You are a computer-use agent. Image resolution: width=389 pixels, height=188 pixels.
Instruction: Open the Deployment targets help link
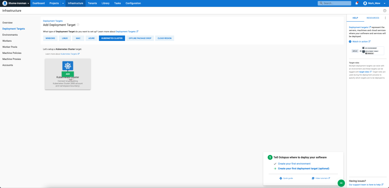360,27
